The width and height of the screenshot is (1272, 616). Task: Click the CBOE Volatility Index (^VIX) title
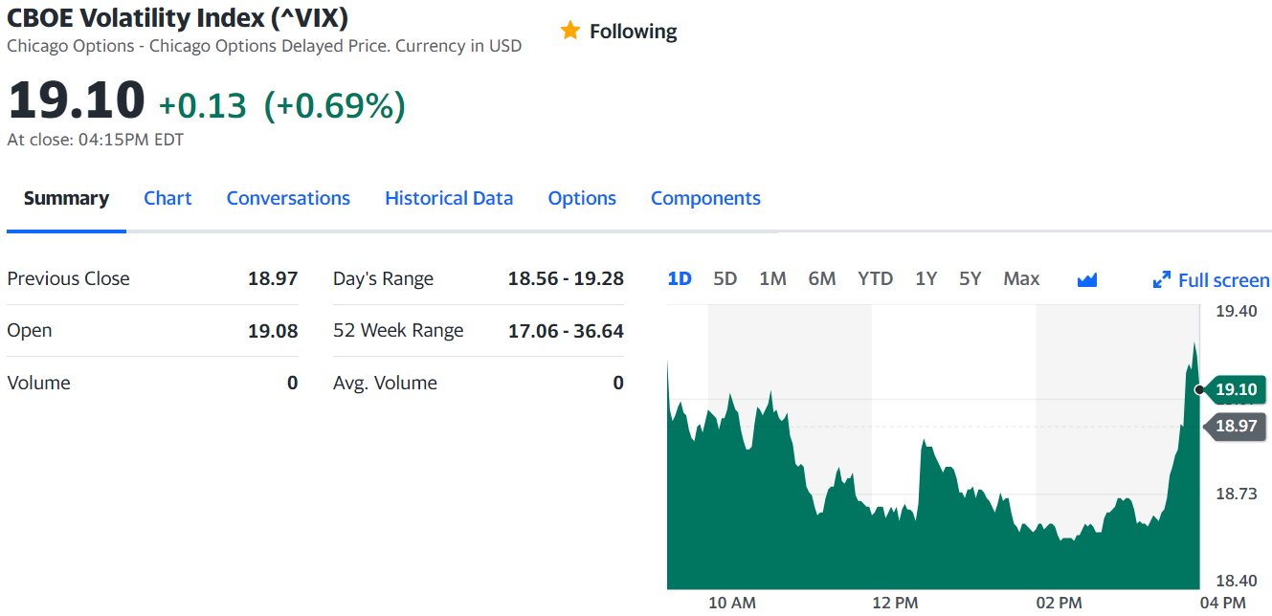178,16
